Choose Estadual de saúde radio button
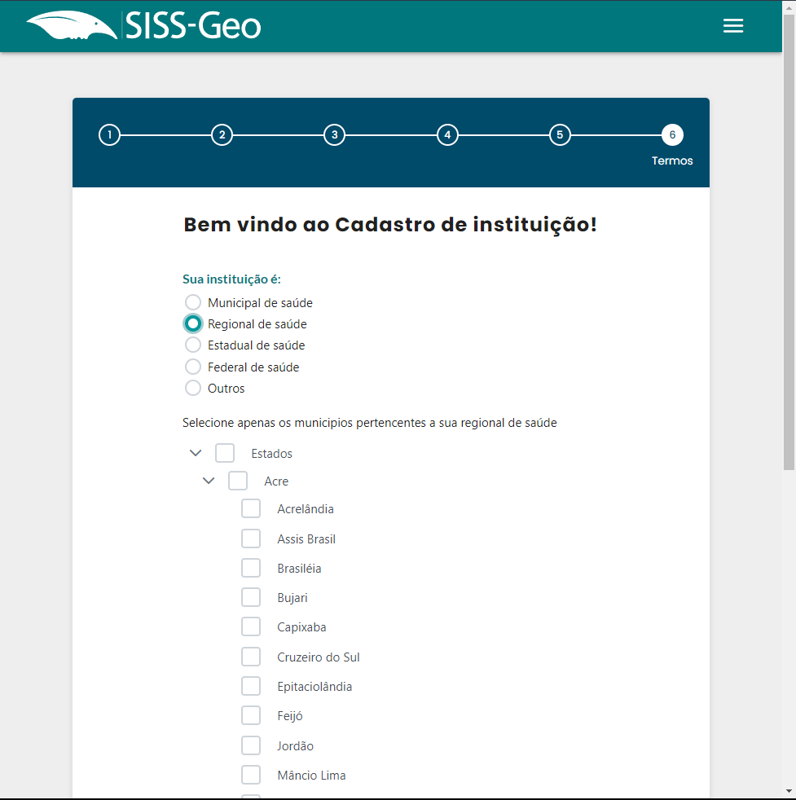Screen dimensions: 796x800 [193, 345]
